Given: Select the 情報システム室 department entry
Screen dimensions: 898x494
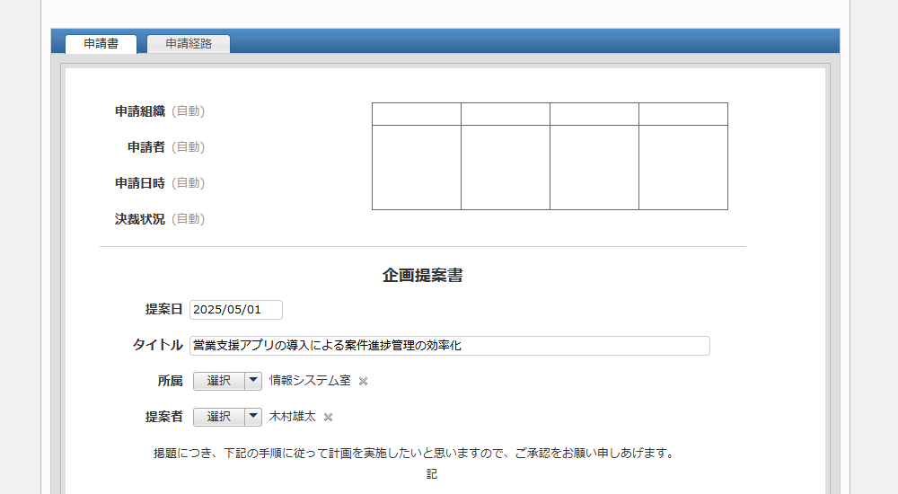Looking at the screenshot, I should click(x=310, y=381).
